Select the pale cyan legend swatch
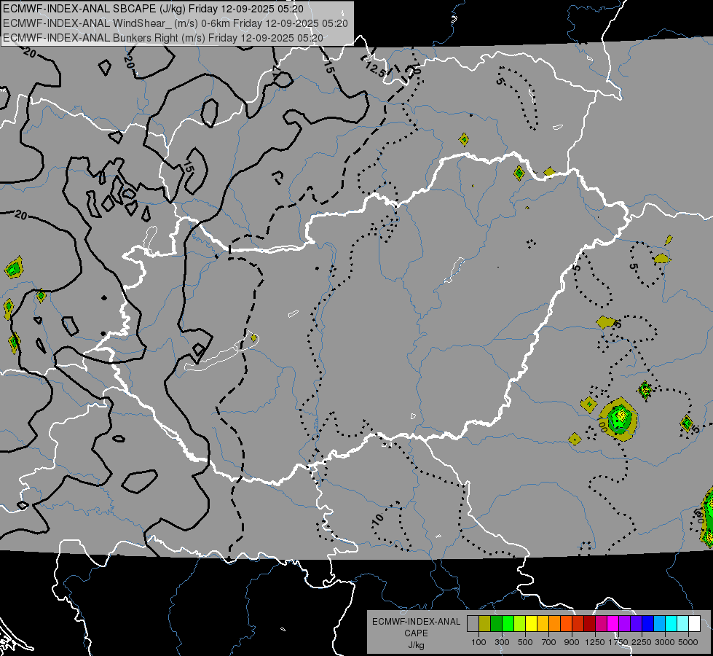The height and width of the screenshot is (656, 713). click(683, 624)
